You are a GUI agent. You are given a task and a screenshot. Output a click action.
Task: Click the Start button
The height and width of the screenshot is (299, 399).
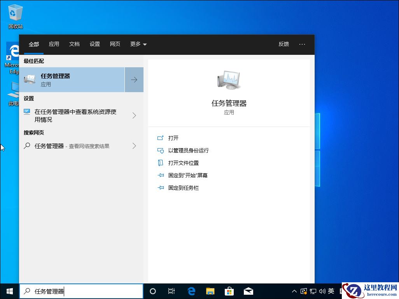(9, 291)
